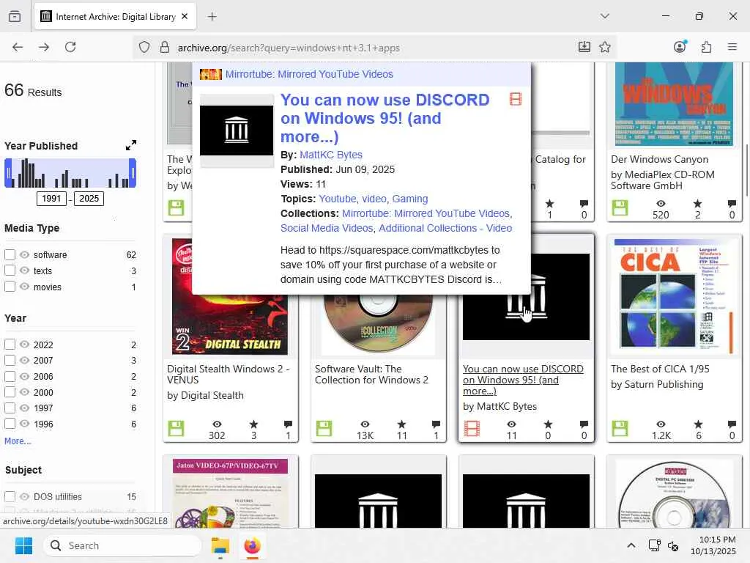Check the 1997 year checkbox
Screen dimensions: 750x563
click(10, 408)
